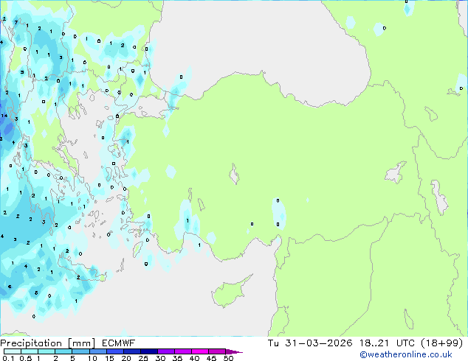Select the 2–5 mm legend color box
This screenshot has height=361, width=468.
(63, 351)
